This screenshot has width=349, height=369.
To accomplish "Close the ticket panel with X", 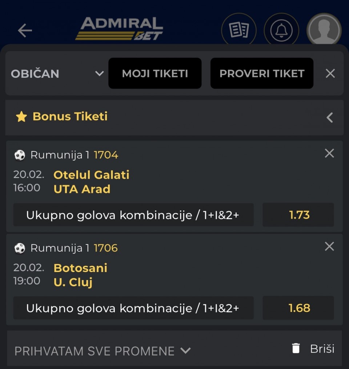I will click(330, 74).
